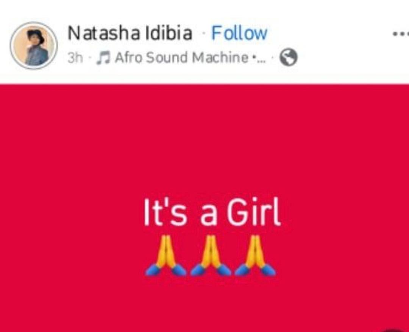Open the Natasha Idibia profile name
The height and width of the screenshot is (332, 409).
click(130, 33)
